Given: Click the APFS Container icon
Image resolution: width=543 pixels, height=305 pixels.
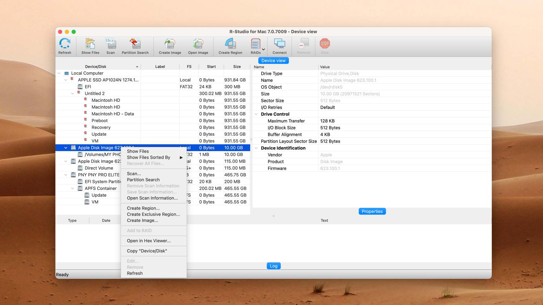Looking at the screenshot, I should point(80,188).
